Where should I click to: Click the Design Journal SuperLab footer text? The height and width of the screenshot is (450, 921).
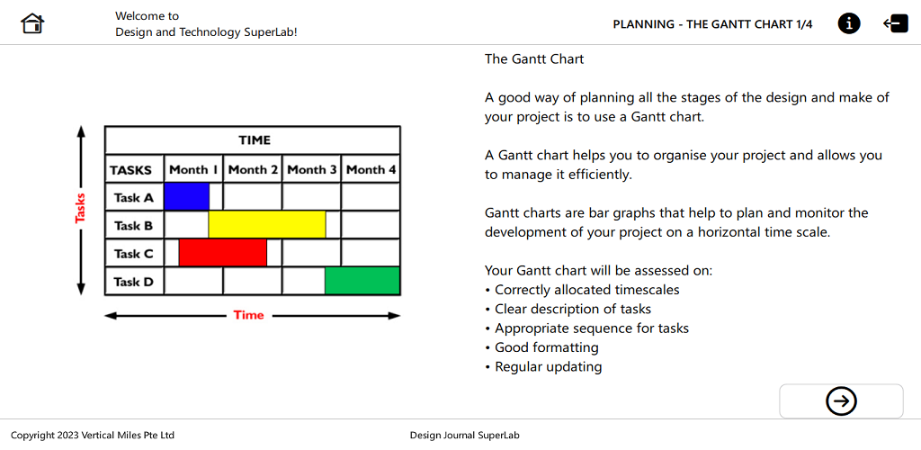pyautogui.click(x=464, y=436)
